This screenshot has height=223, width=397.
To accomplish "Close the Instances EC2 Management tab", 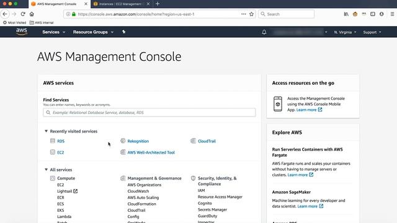I will [x=148, y=4].
